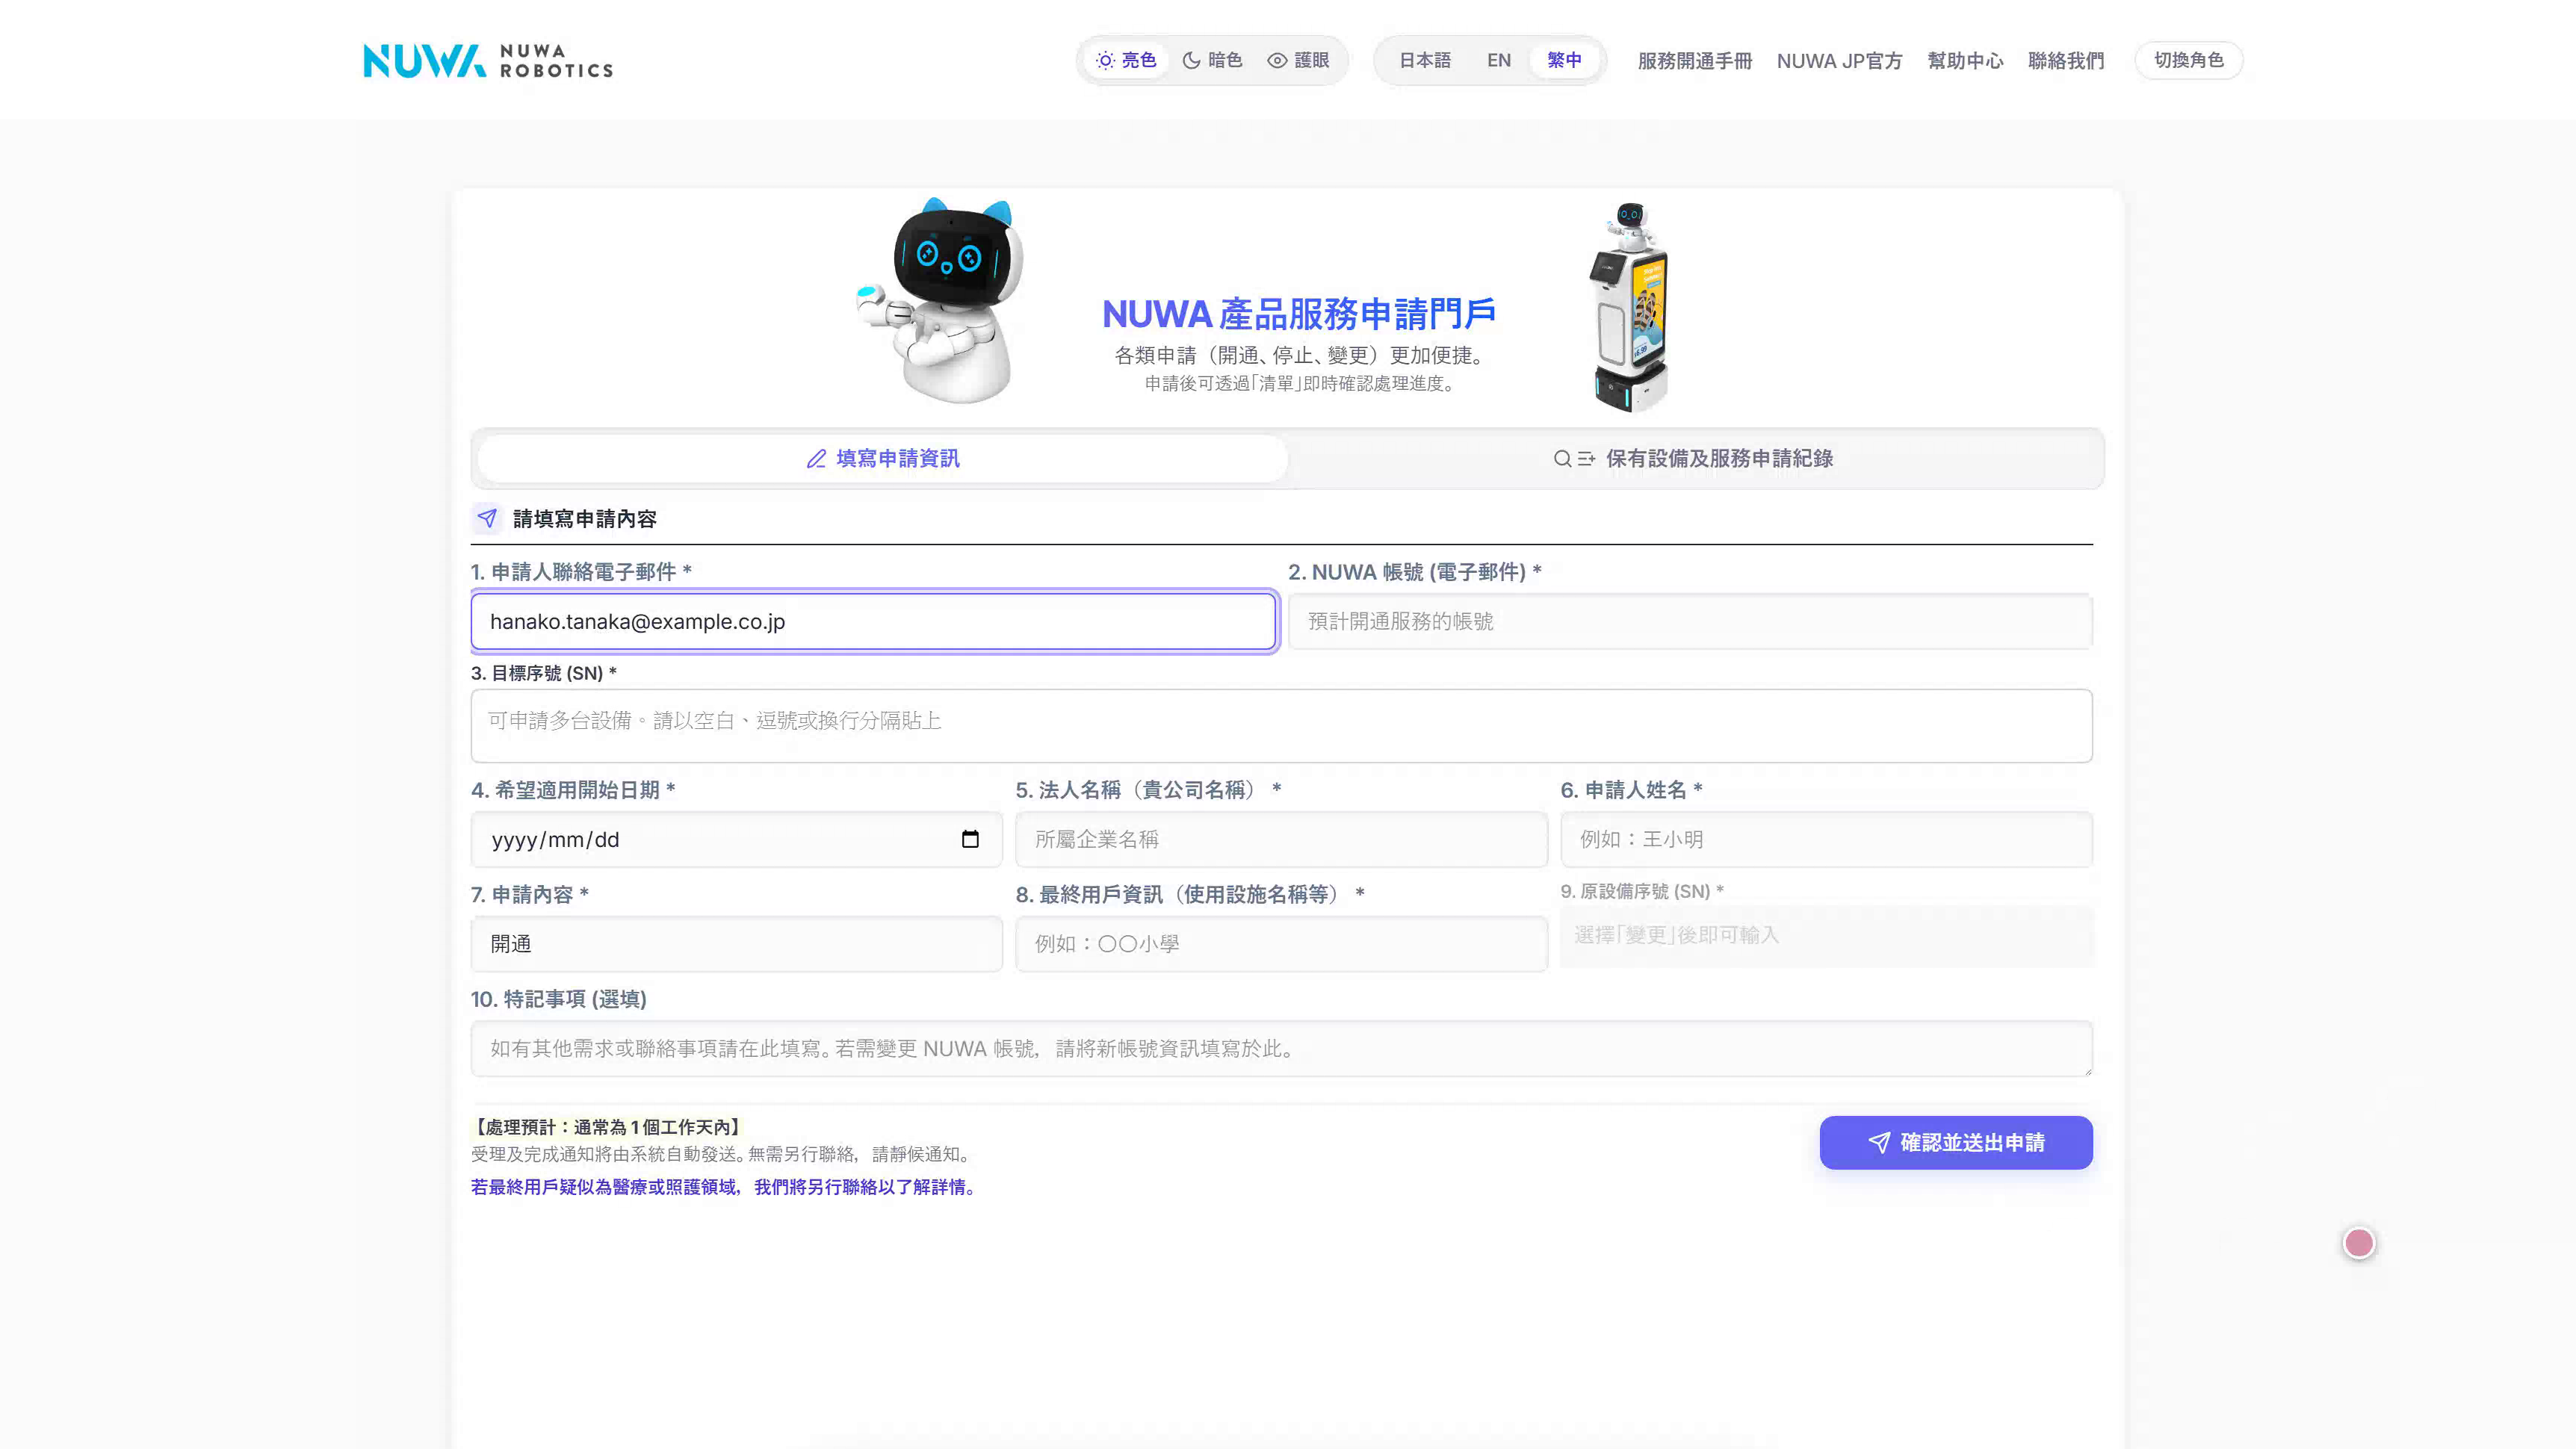Change language to 日本語
2576x1449 pixels.
pos(1424,60)
